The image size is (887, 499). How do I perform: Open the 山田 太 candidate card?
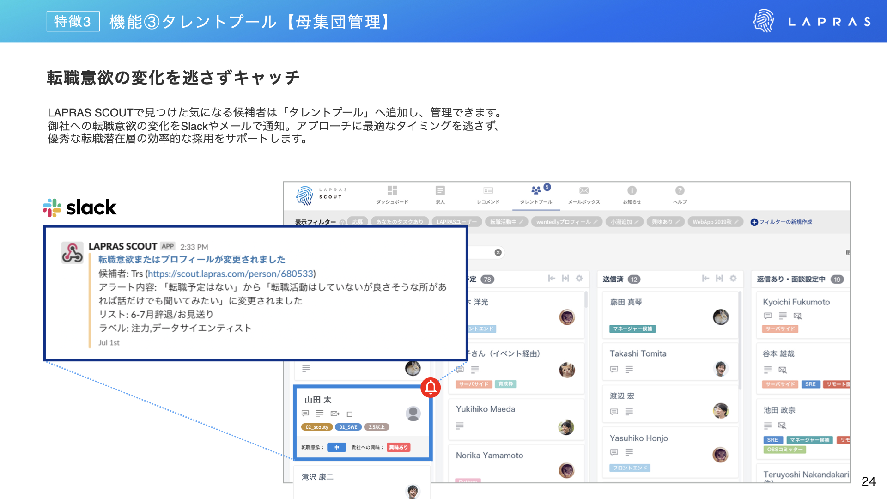click(363, 422)
